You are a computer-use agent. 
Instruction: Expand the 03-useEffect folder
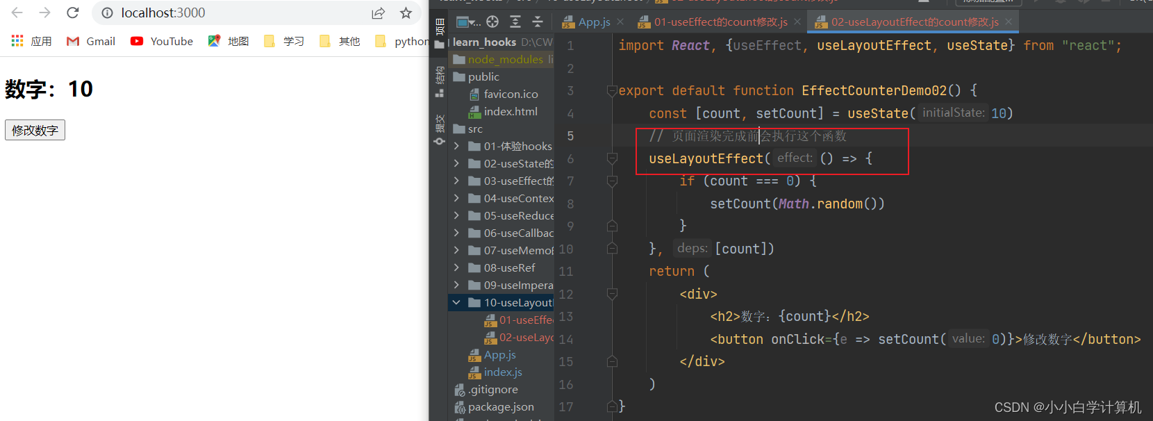click(x=456, y=181)
